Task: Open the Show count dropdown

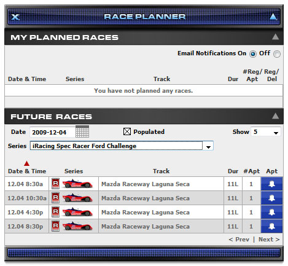Action: 266,131
